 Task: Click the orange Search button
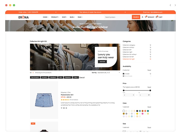[x=136, y=17]
